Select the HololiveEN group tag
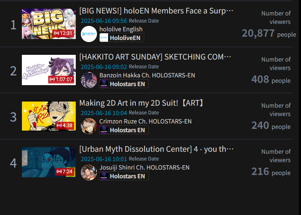Screen dimensions: 301x215 [122, 38]
